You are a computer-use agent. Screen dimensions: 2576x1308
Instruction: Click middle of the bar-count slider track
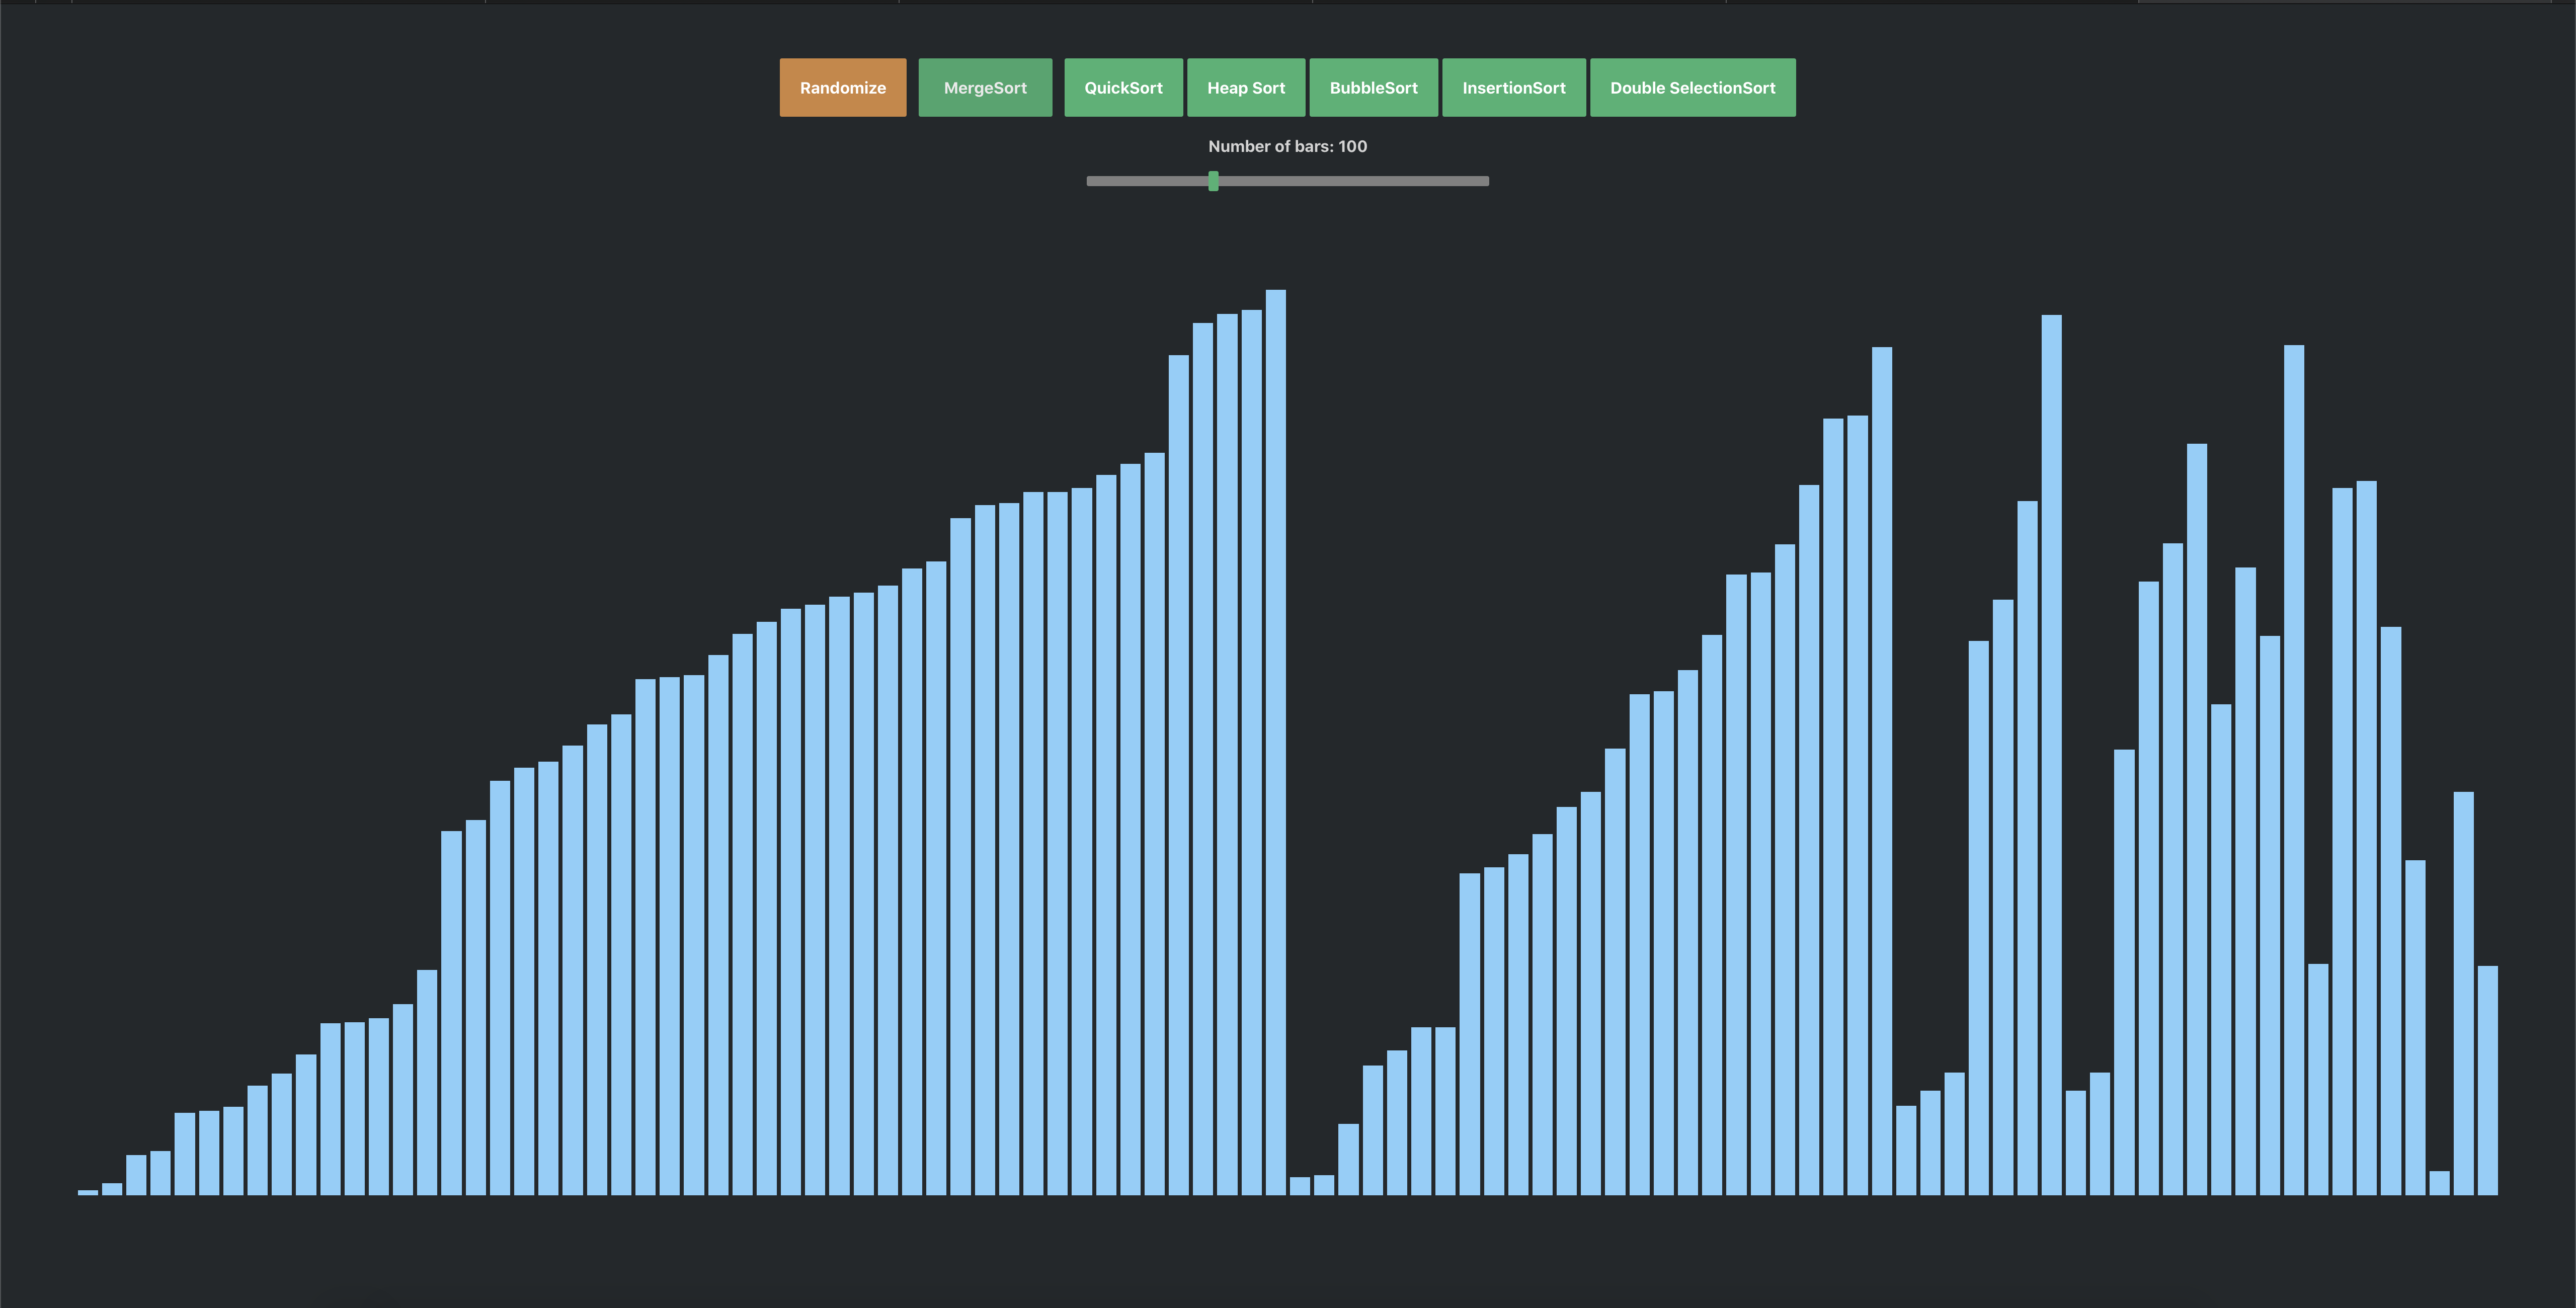1288,181
